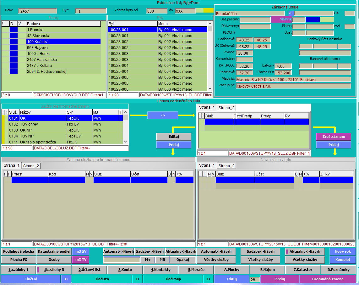Open A.Plochy section
Image resolution: width=359 pixels, height=285 pixels.
(x=232, y=270)
